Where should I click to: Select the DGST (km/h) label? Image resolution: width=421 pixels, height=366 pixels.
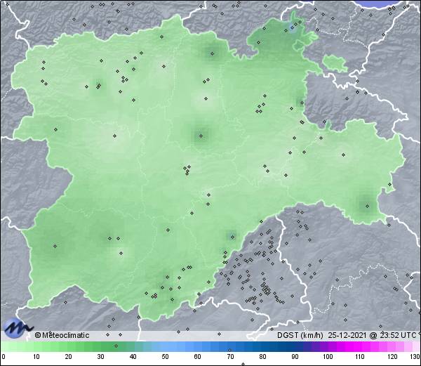click(x=300, y=335)
